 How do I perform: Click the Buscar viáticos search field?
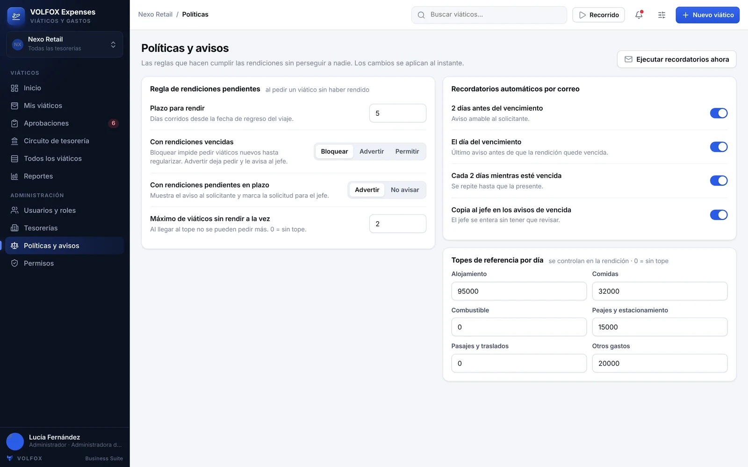pos(489,15)
